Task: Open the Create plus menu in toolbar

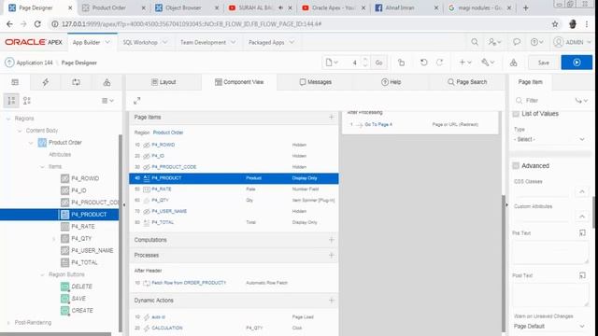Action: tap(465, 63)
